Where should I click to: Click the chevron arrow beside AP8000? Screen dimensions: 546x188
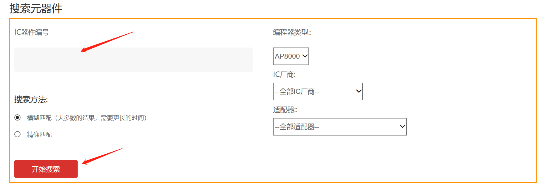coord(305,56)
